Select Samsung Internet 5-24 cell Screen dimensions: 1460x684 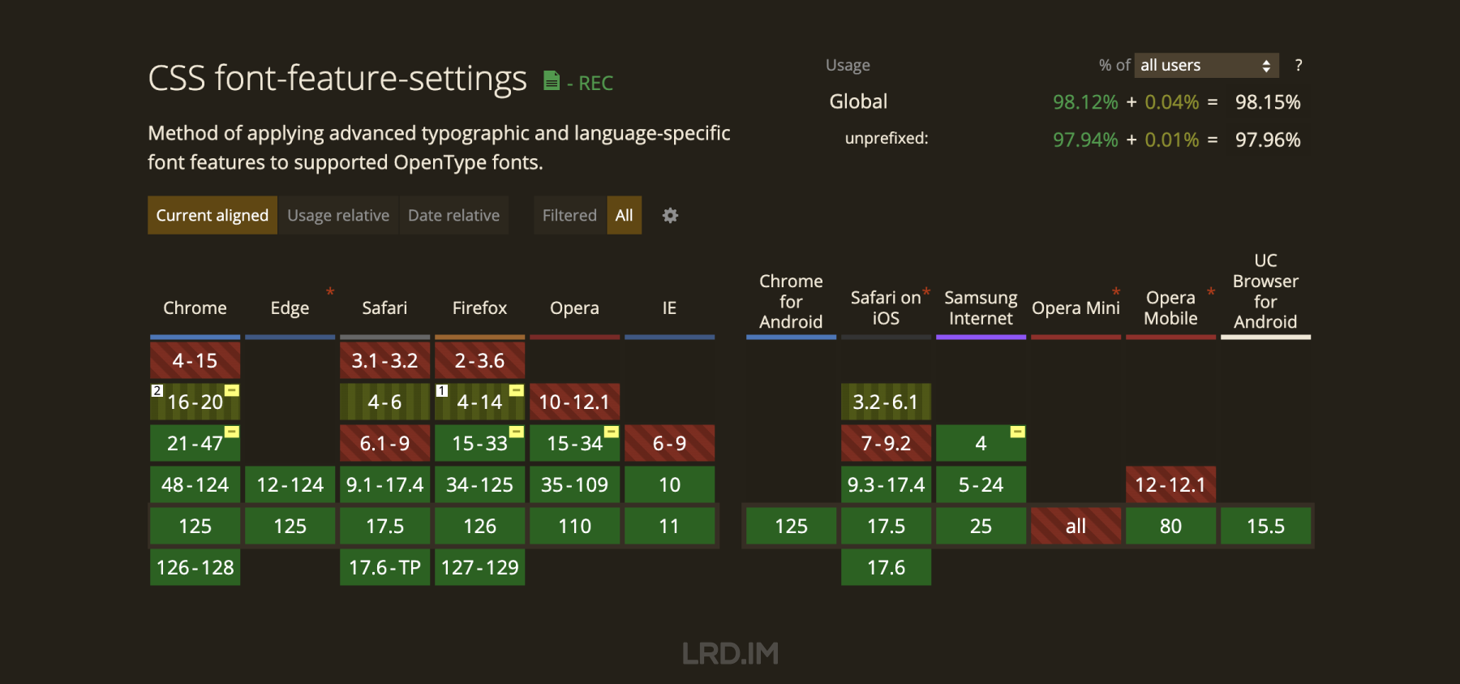tap(981, 484)
